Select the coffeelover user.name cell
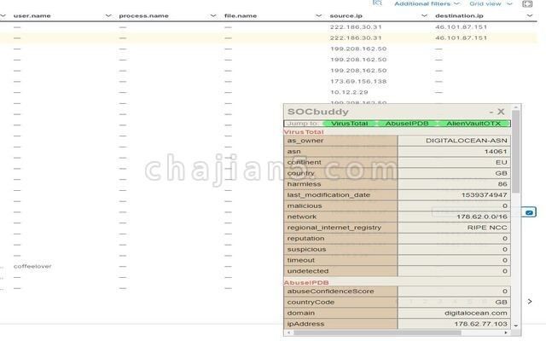Image resolution: width=546 pixels, height=341 pixels. (32, 266)
